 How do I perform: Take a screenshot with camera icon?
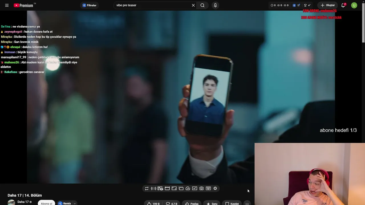(x=201, y=188)
